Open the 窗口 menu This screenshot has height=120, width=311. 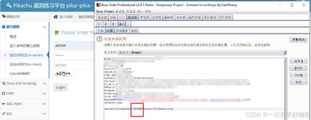coord(140,12)
